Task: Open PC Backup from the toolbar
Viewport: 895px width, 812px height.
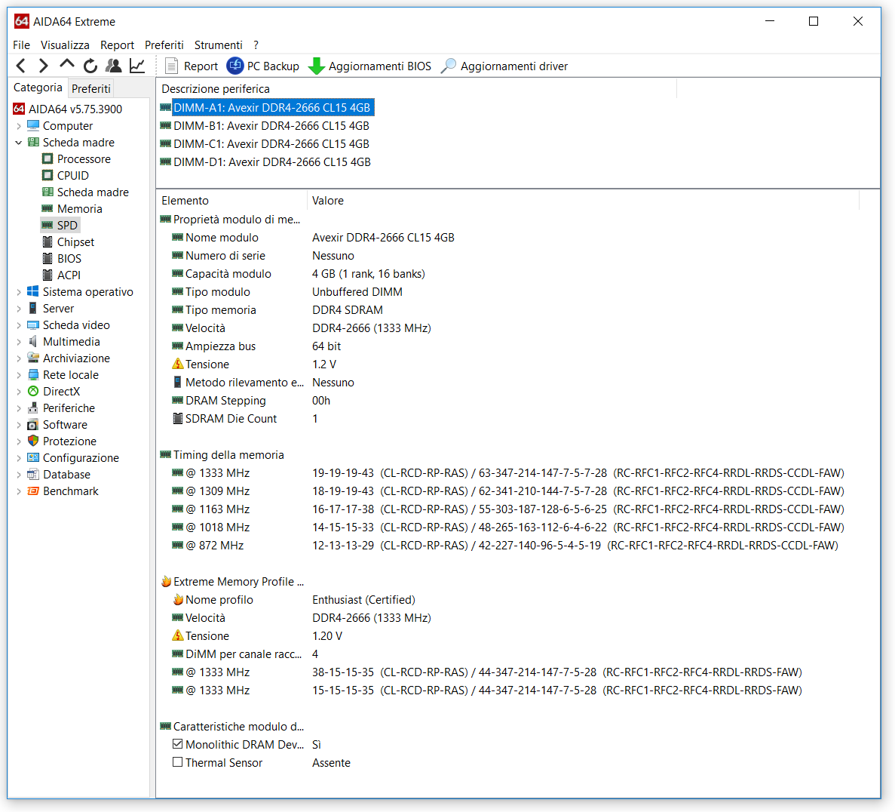Action: (x=262, y=66)
